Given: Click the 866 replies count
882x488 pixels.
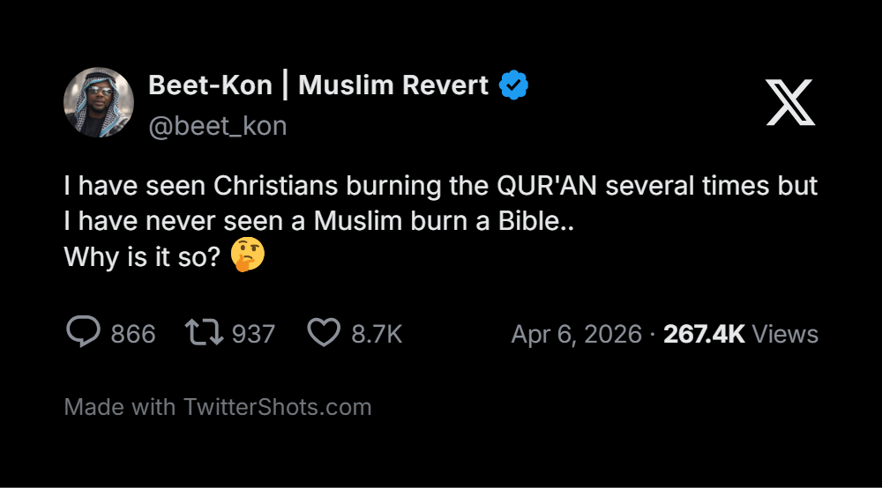Looking at the screenshot, I should (x=133, y=334).
